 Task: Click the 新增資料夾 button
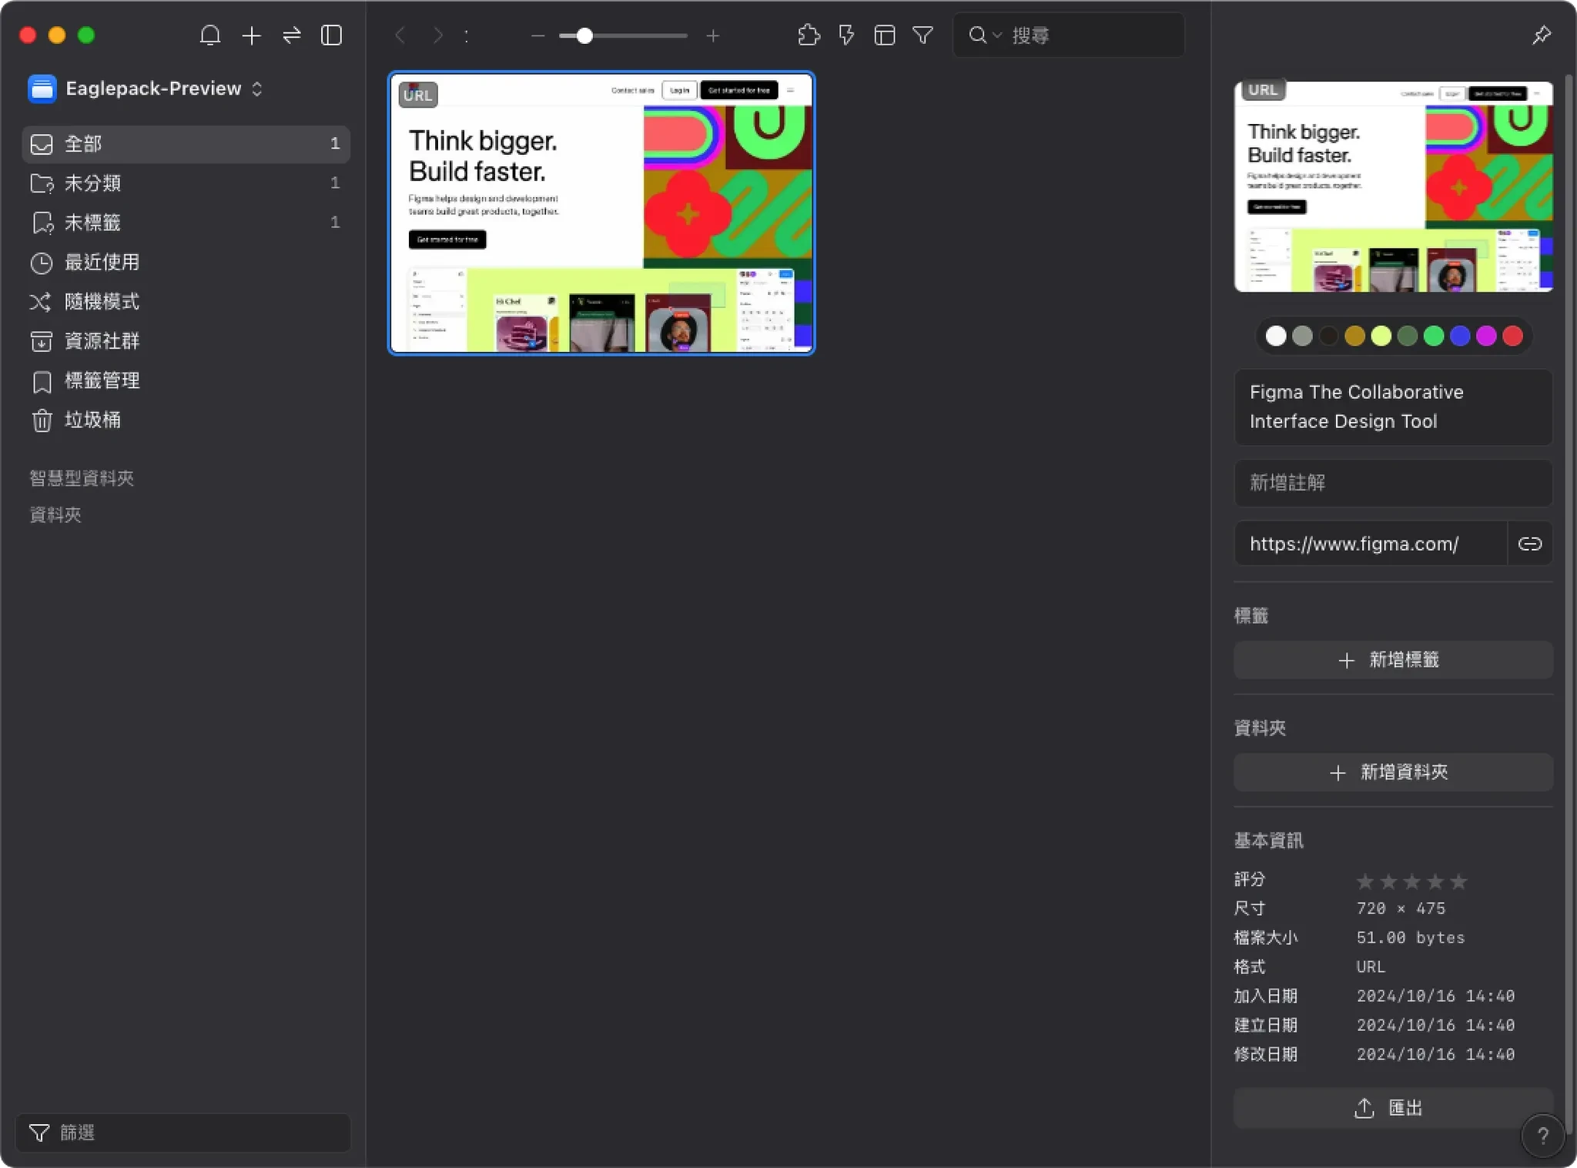click(x=1393, y=772)
